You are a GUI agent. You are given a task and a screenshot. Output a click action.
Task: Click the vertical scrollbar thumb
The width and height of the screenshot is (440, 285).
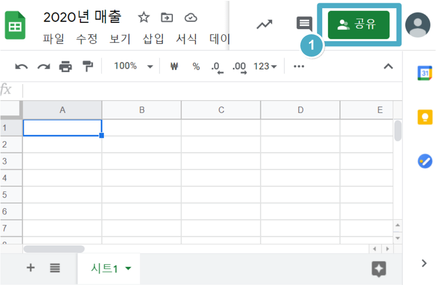pos(398,131)
